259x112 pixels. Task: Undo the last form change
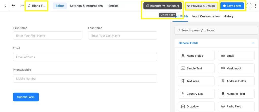pos(14,6)
